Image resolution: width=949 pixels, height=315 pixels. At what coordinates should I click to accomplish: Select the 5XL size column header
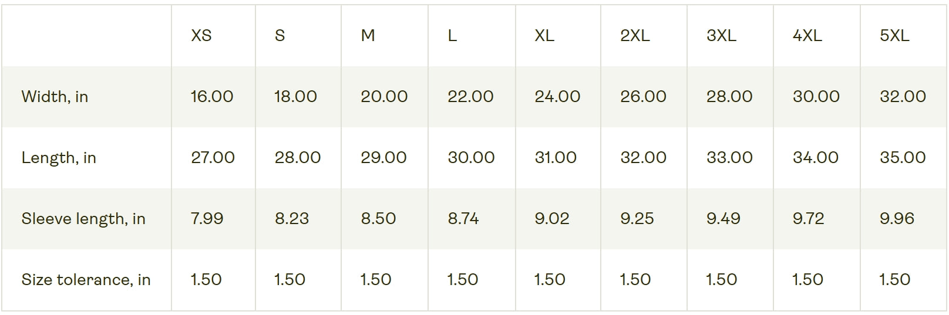(x=894, y=36)
